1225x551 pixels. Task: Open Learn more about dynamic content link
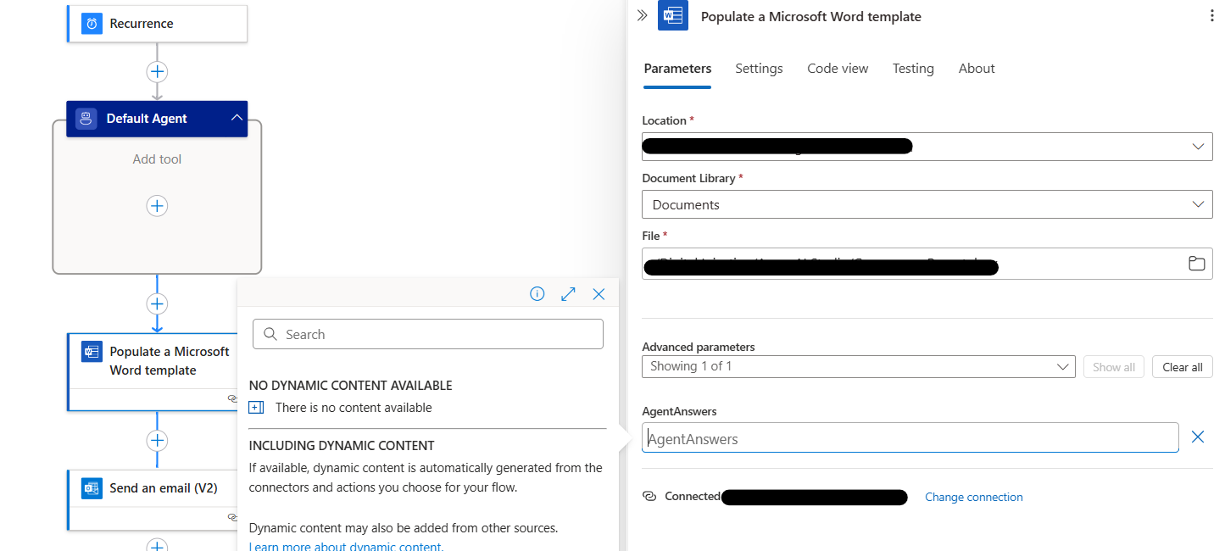(x=345, y=546)
